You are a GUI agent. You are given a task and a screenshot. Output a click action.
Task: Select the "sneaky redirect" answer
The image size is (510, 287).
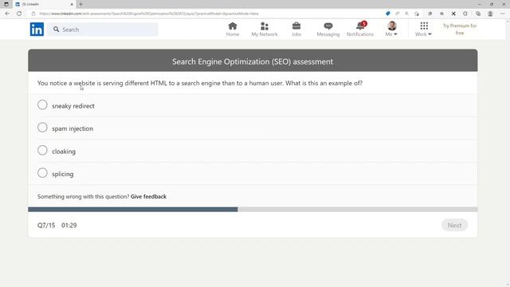coord(42,104)
